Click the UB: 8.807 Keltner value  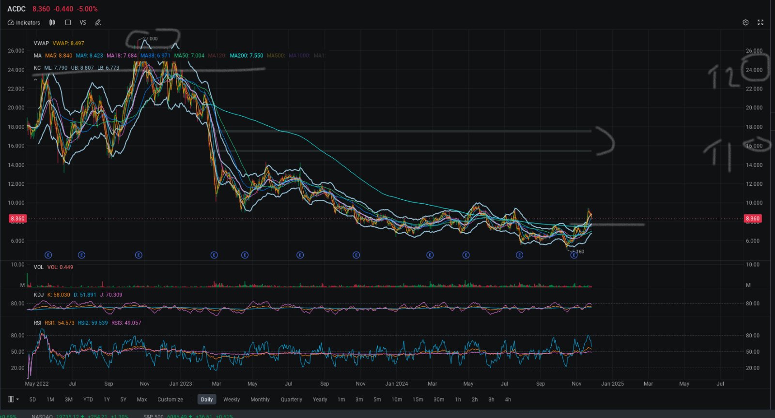pyautogui.click(x=82, y=68)
